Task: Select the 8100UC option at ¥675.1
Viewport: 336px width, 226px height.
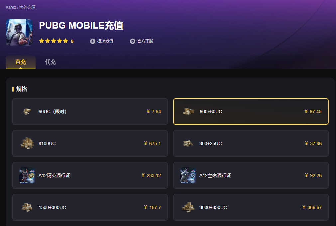Action: (x=90, y=143)
